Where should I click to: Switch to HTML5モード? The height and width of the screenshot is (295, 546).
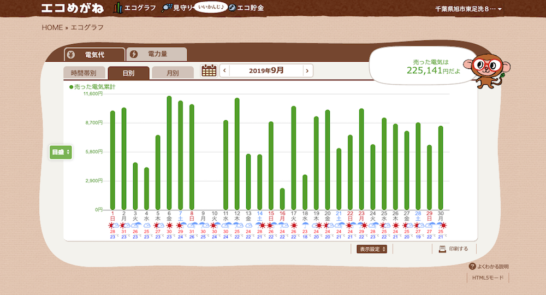click(x=488, y=278)
